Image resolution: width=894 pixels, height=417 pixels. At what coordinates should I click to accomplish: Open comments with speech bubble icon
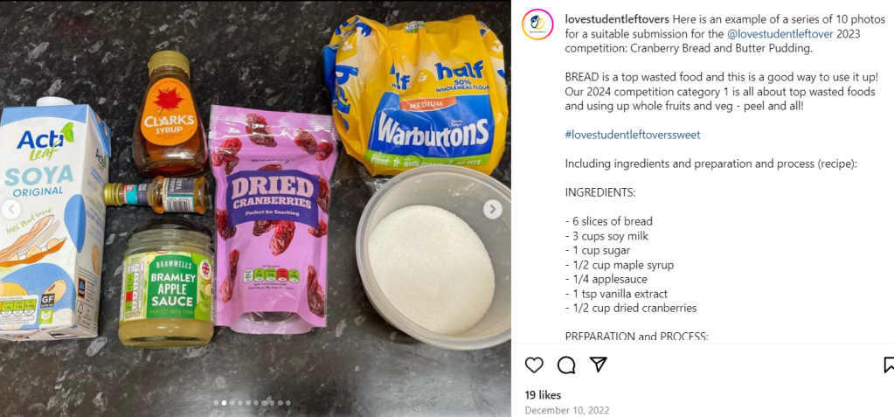click(566, 365)
